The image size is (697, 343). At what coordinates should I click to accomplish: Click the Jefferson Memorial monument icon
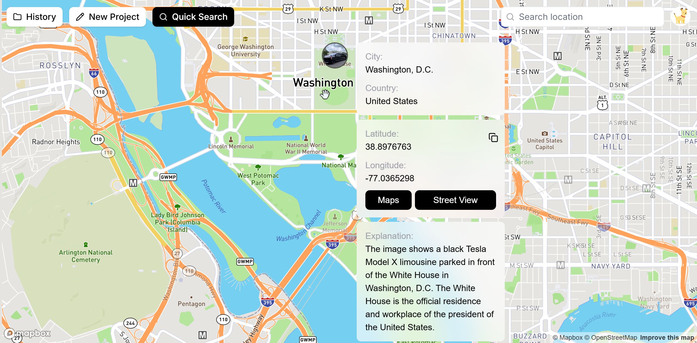[335, 217]
